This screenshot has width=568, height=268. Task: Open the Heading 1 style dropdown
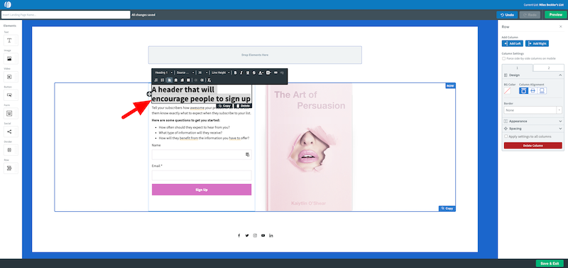(163, 73)
